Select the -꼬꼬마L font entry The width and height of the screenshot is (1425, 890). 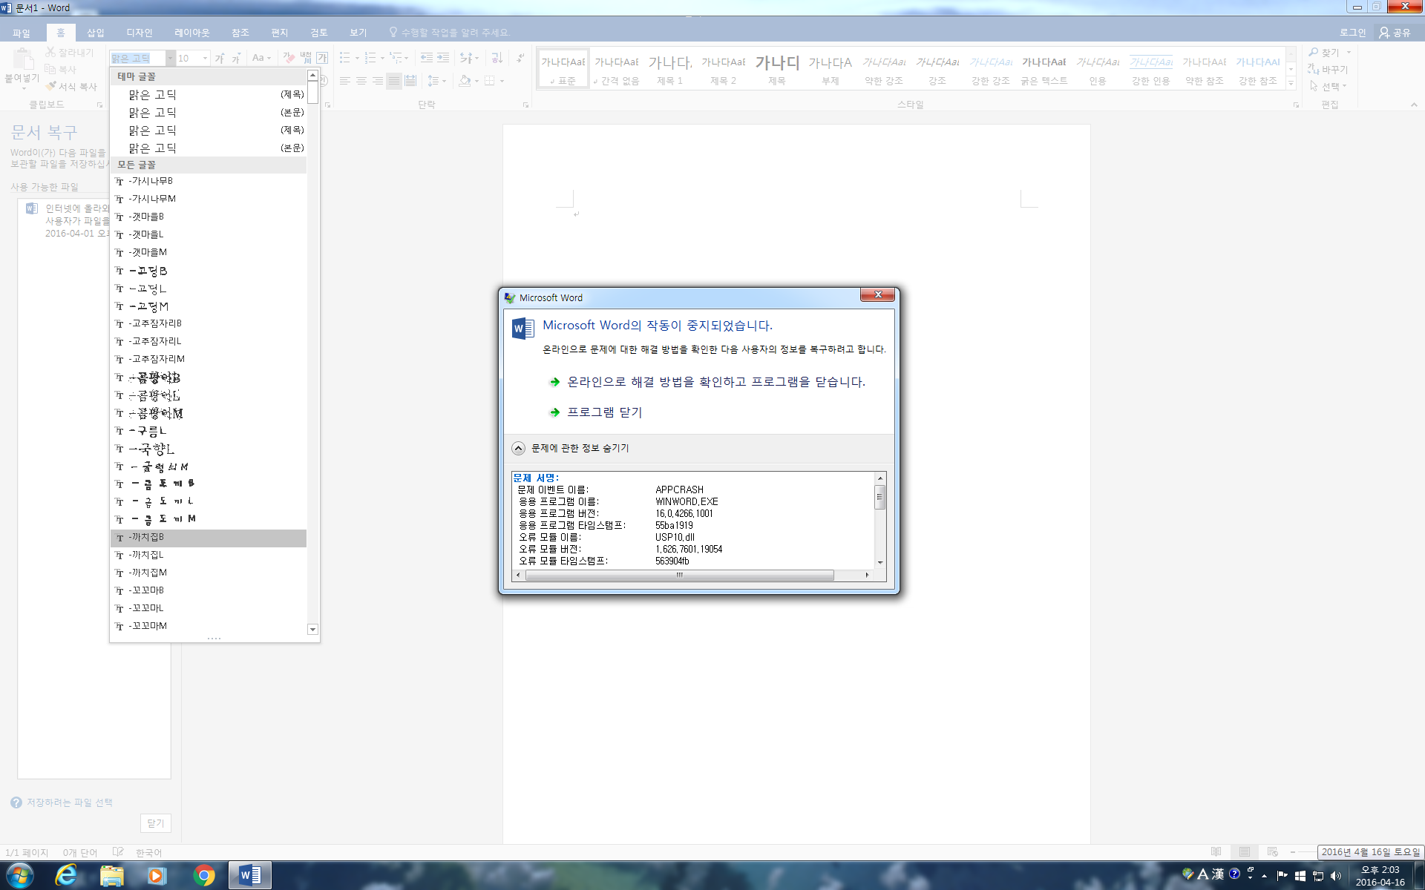[209, 608]
